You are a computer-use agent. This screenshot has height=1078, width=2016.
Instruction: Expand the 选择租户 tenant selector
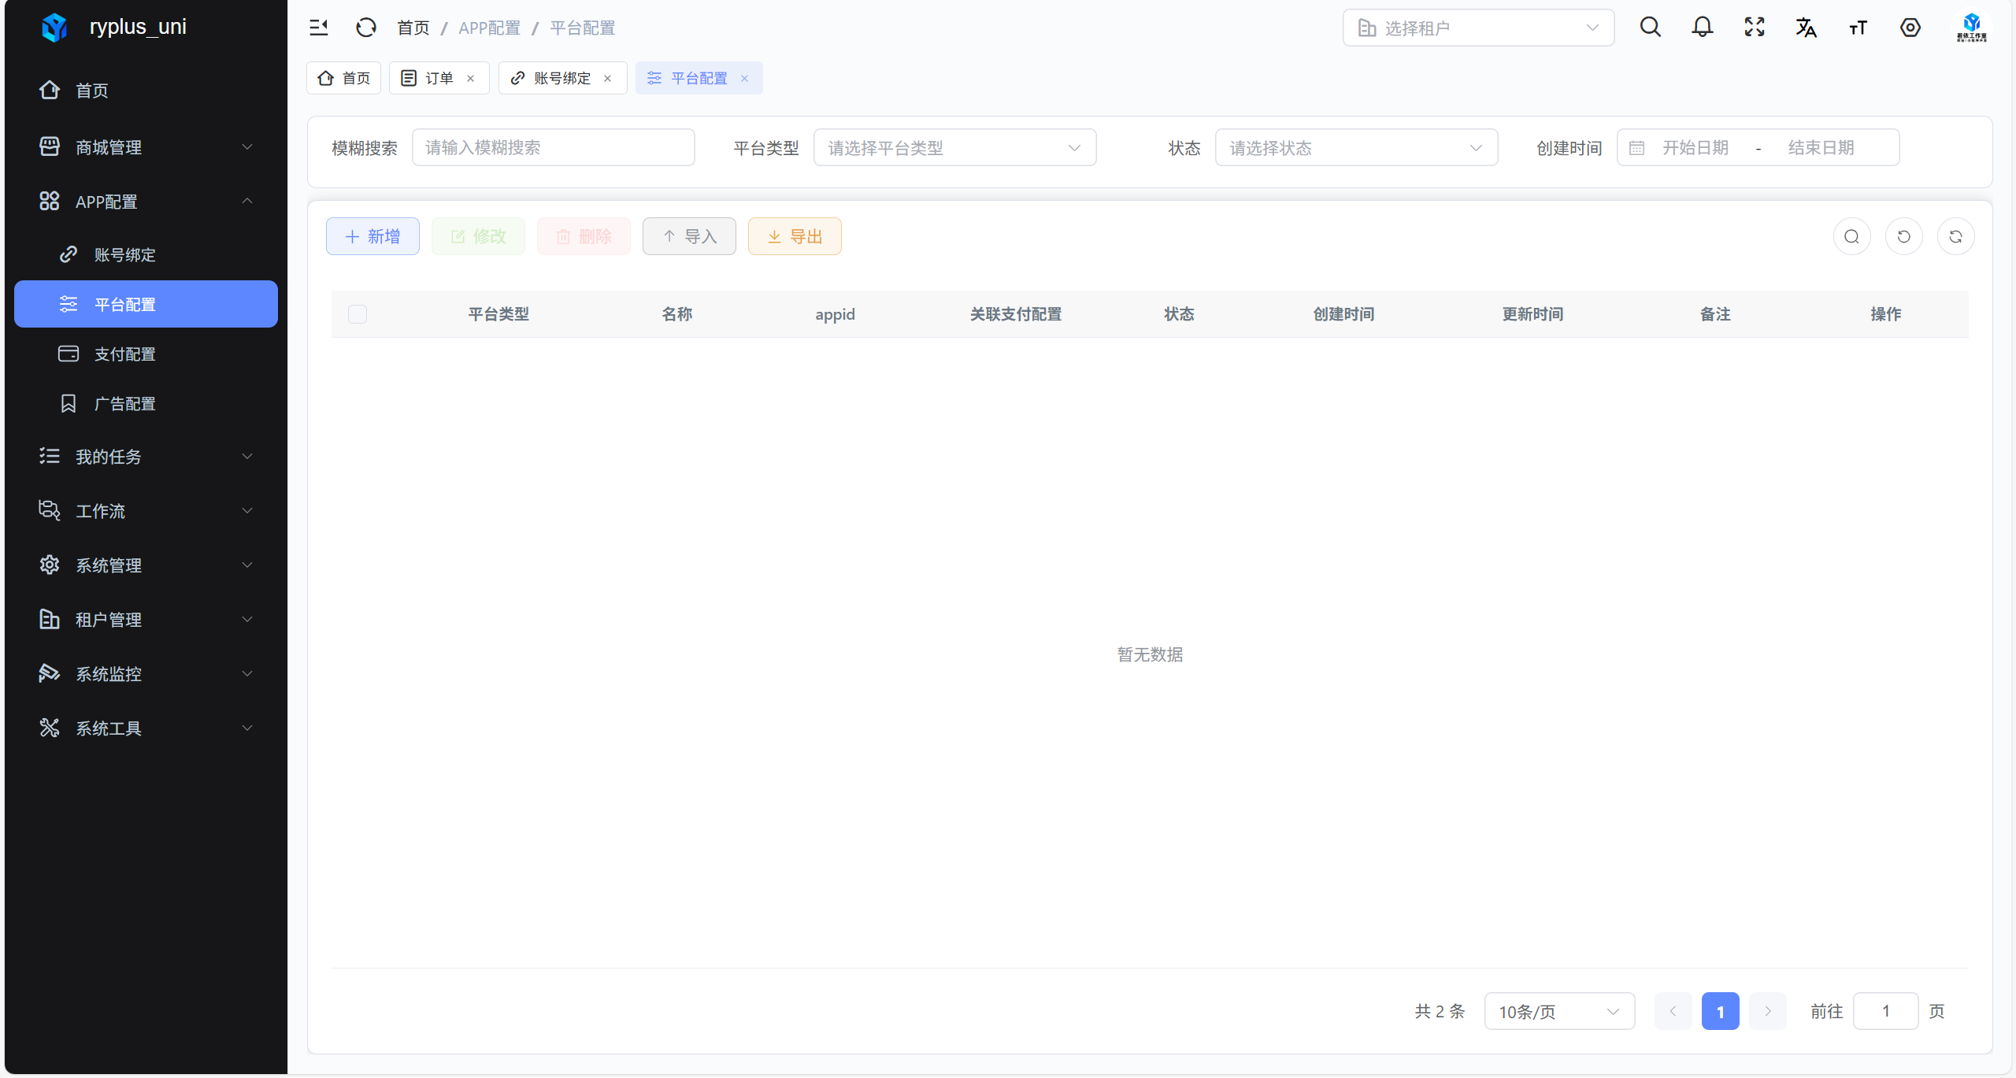pyautogui.click(x=1477, y=28)
